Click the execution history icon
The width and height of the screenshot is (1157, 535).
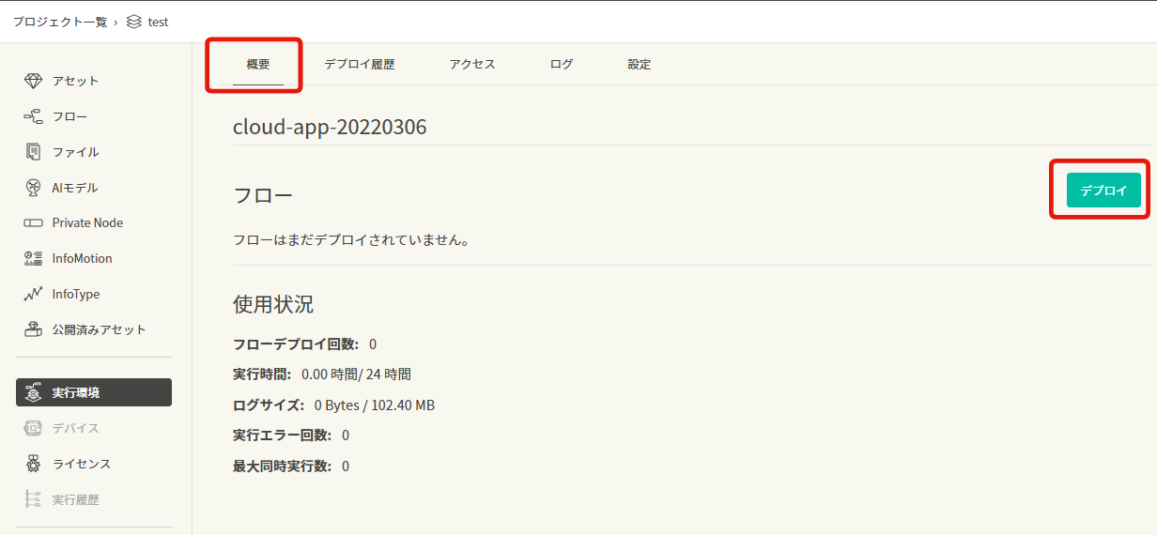(x=34, y=499)
